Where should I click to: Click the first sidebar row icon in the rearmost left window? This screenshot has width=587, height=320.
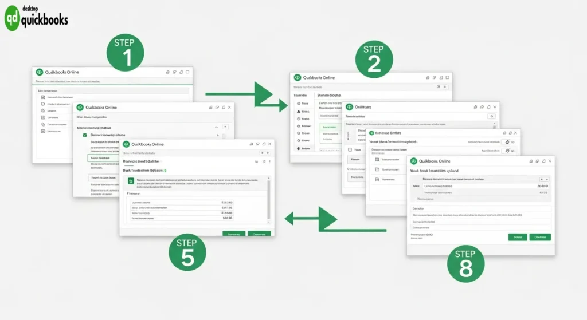click(x=43, y=97)
